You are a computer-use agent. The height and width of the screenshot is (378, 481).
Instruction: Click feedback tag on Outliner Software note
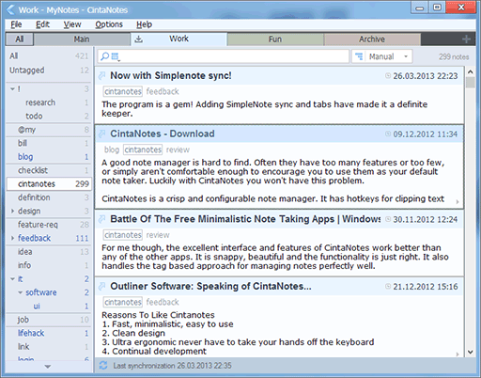point(163,302)
